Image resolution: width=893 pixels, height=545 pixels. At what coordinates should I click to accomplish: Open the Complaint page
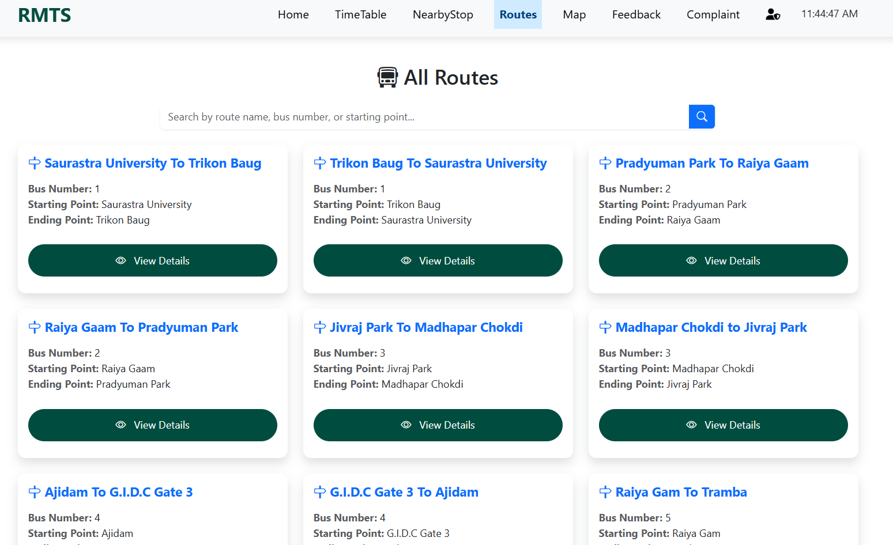(x=713, y=14)
